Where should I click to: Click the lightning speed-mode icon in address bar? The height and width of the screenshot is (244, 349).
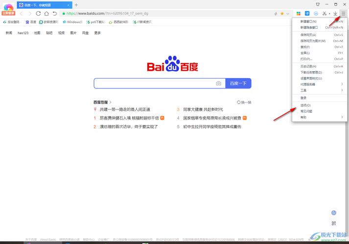(276, 14)
